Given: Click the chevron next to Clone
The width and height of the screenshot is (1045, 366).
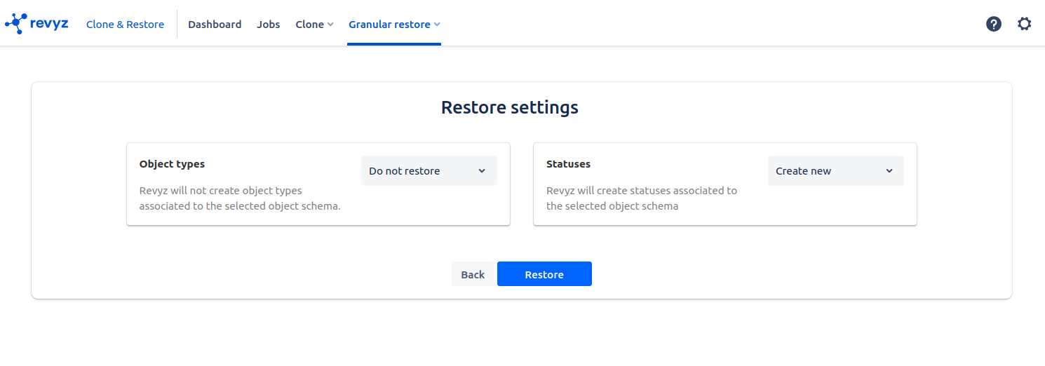Looking at the screenshot, I should 330,25.
